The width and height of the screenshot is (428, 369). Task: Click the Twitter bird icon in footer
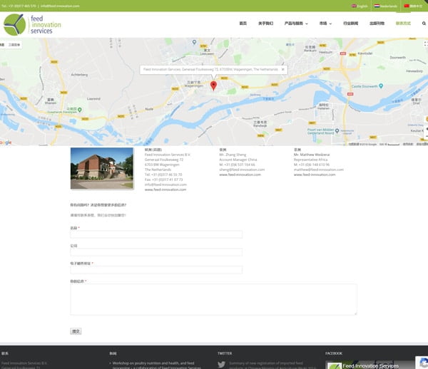tap(222, 364)
